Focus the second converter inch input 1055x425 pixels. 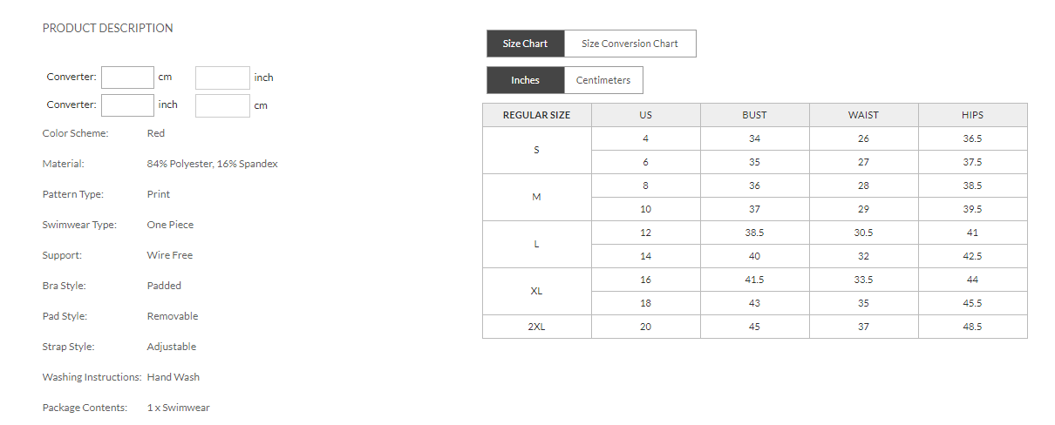[127, 105]
